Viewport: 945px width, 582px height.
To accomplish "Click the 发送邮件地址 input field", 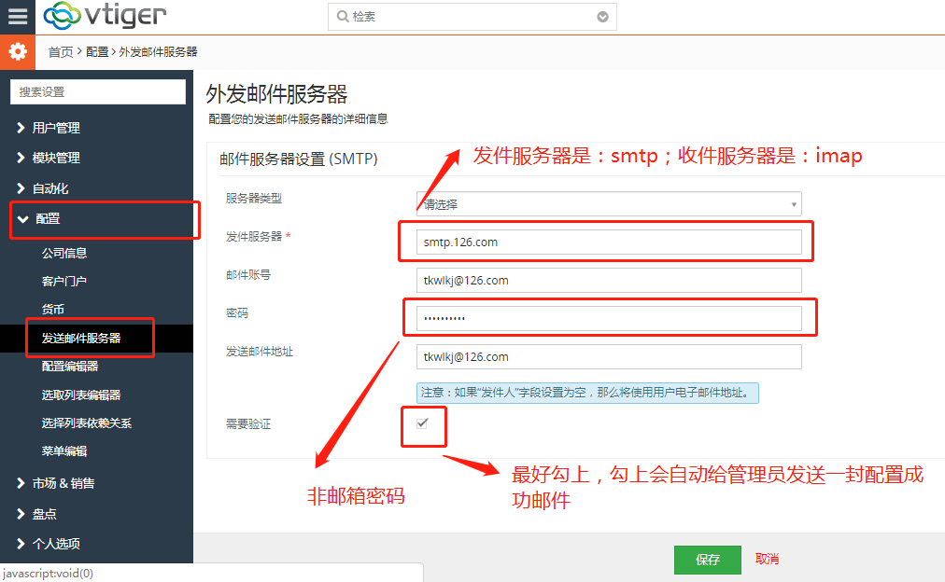I will coord(609,357).
